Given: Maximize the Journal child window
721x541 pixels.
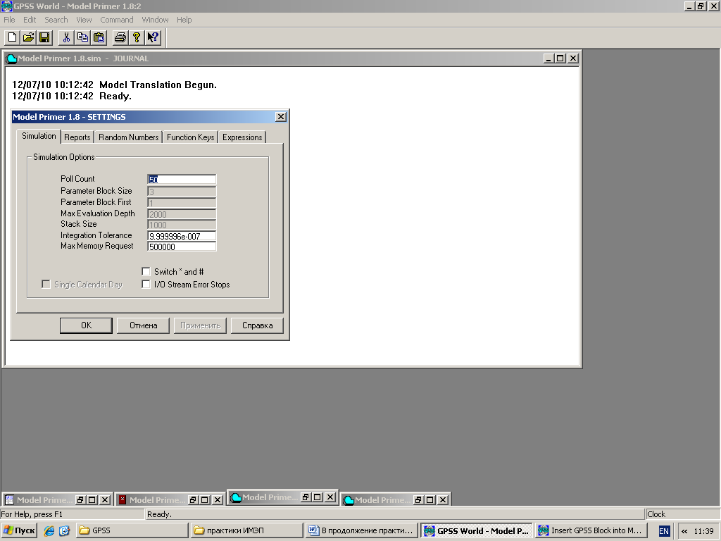Looking at the screenshot, I should click(560, 58).
